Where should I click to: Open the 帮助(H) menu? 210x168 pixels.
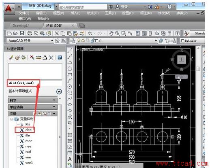43,19
